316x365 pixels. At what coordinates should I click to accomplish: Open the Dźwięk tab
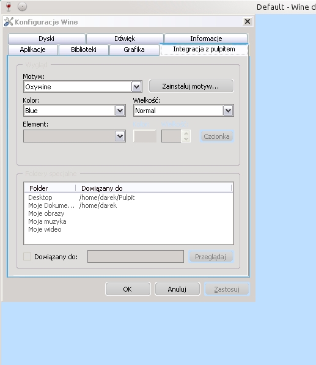(x=125, y=39)
